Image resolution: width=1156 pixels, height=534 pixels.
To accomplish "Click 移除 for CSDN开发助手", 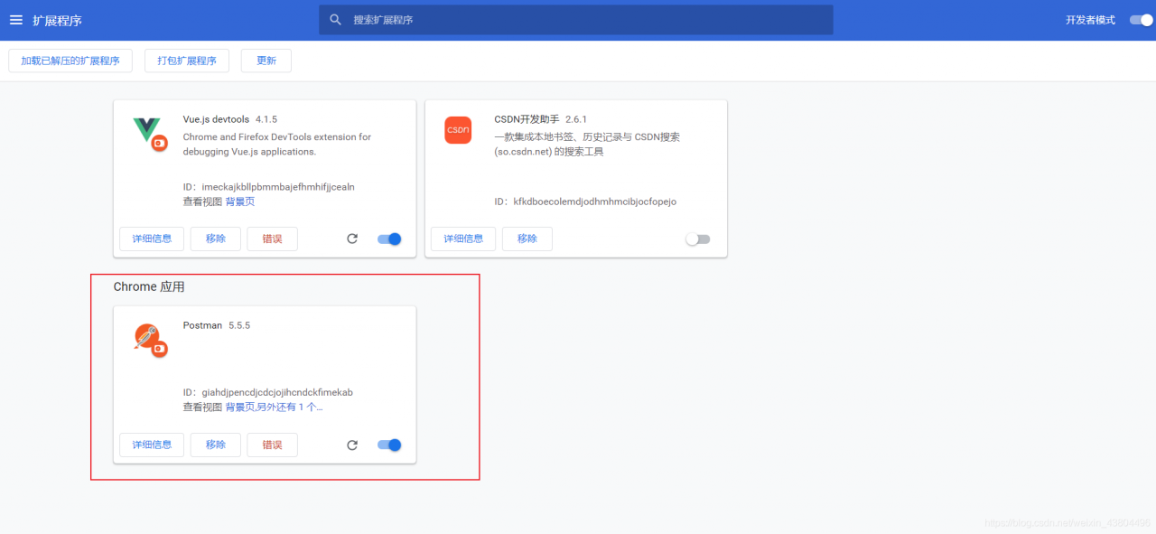I will point(527,239).
